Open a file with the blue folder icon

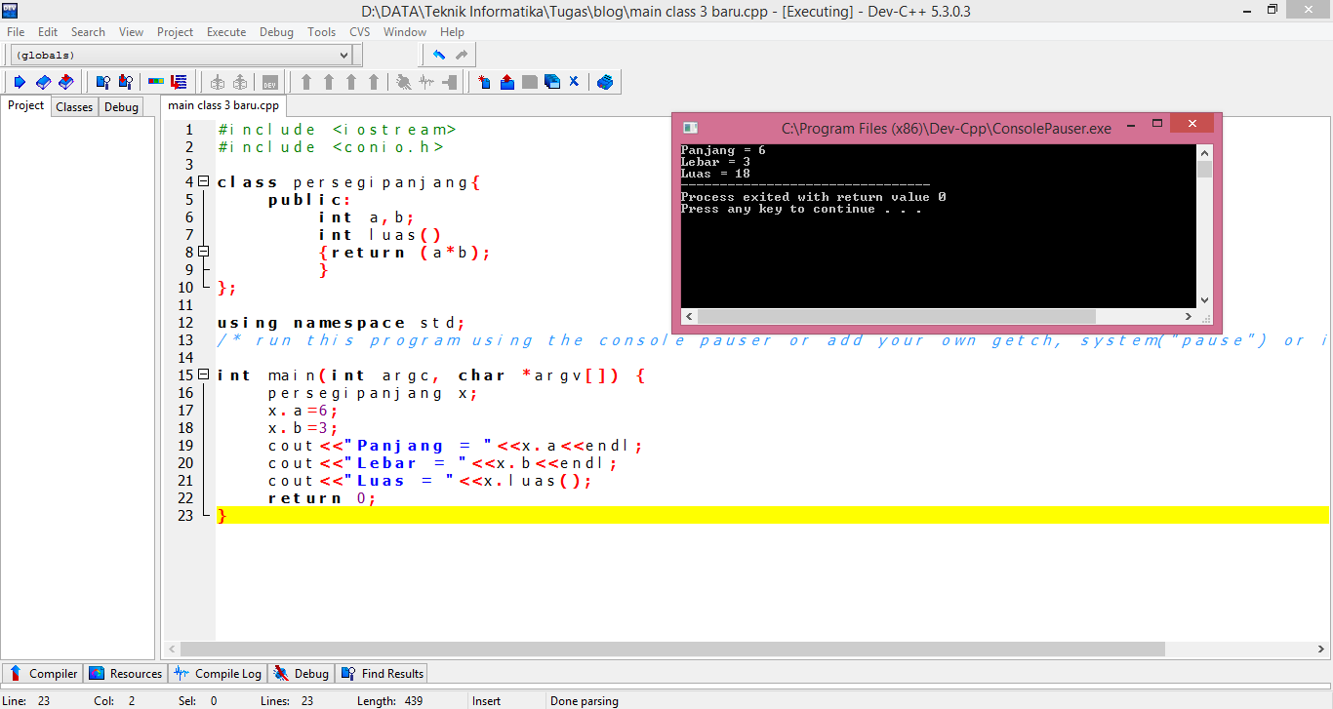point(507,82)
